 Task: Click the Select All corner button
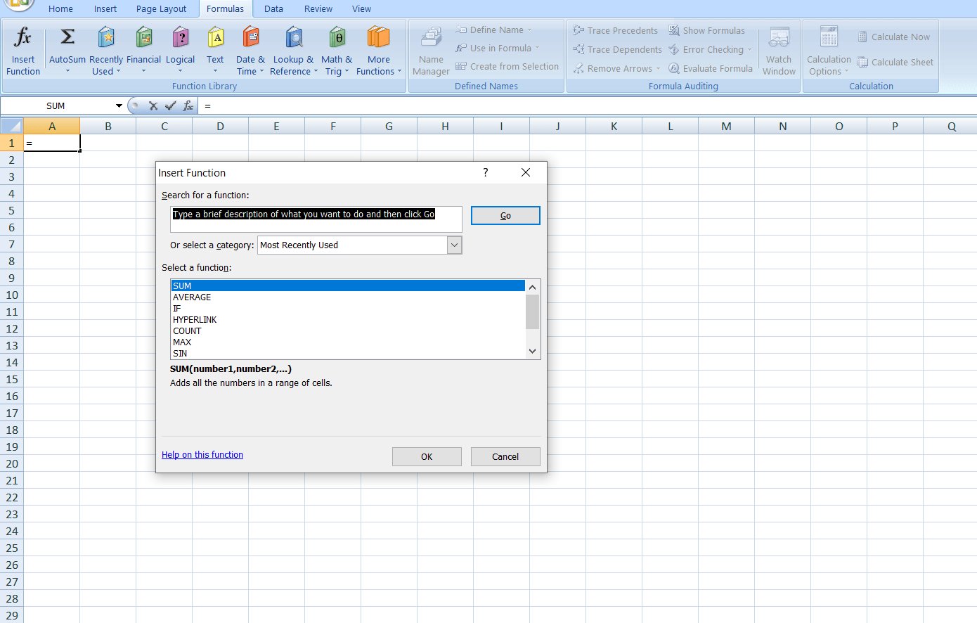pyautogui.click(x=12, y=126)
